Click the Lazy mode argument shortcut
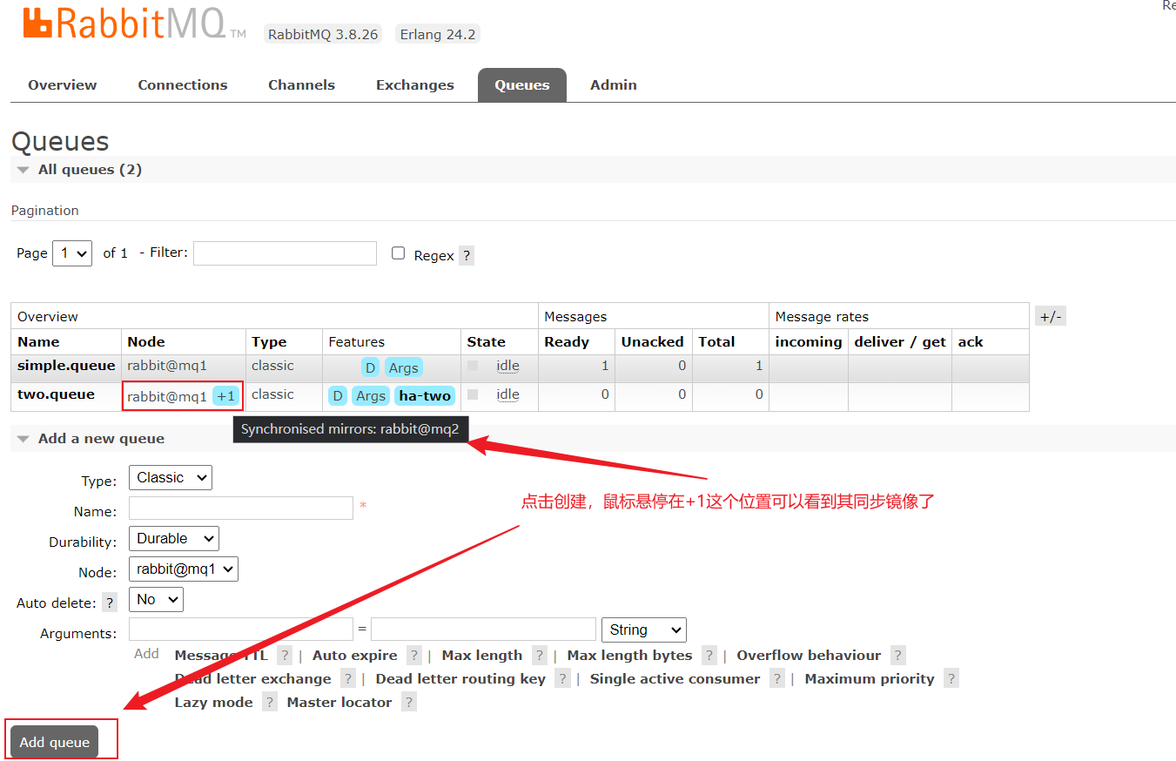The width and height of the screenshot is (1176, 761). 214,703
